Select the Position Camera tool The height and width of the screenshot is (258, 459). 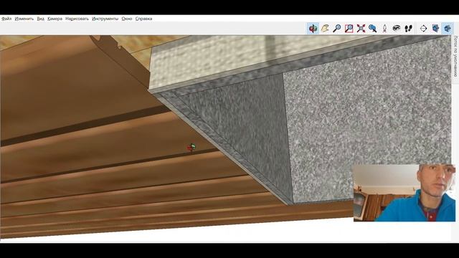pyautogui.click(x=384, y=29)
